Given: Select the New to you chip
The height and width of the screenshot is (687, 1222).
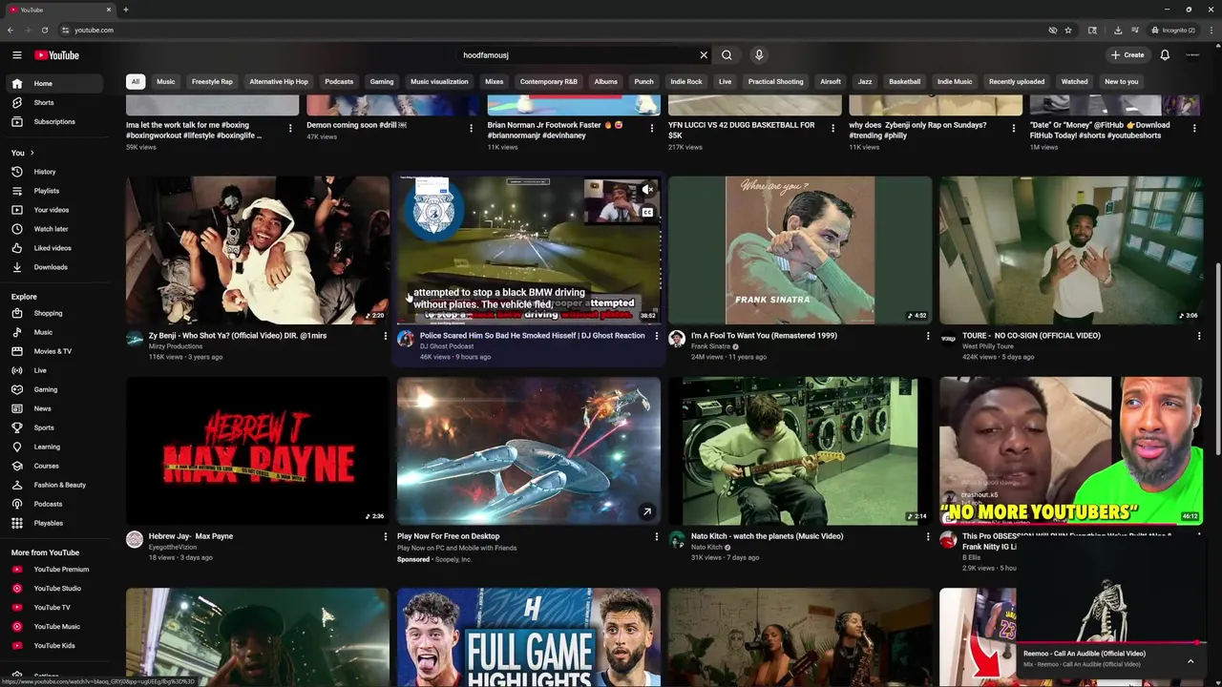Looking at the screenshot, I should point(1122,82).
